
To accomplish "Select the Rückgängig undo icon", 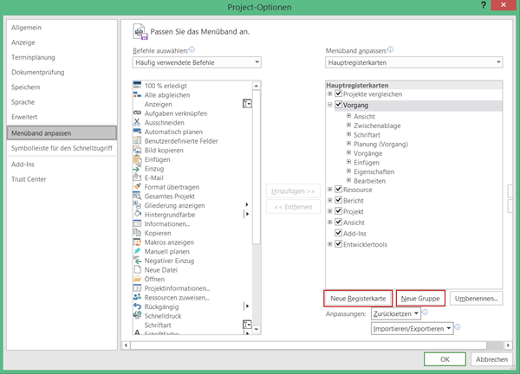I will tap(137, 306).
